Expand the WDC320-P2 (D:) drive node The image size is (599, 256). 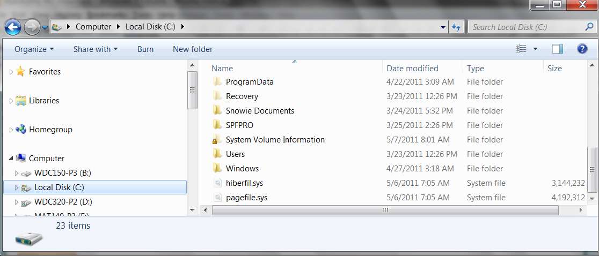click(16, 202)
